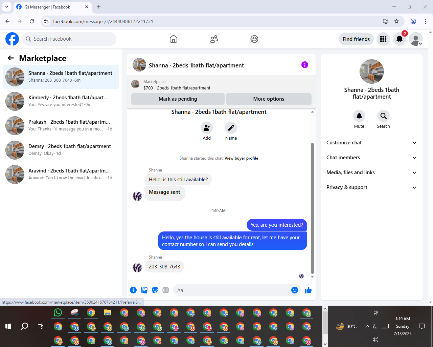Click the 30°C weather widget
This screenshot has width=433, height=347.
(346, 326)
